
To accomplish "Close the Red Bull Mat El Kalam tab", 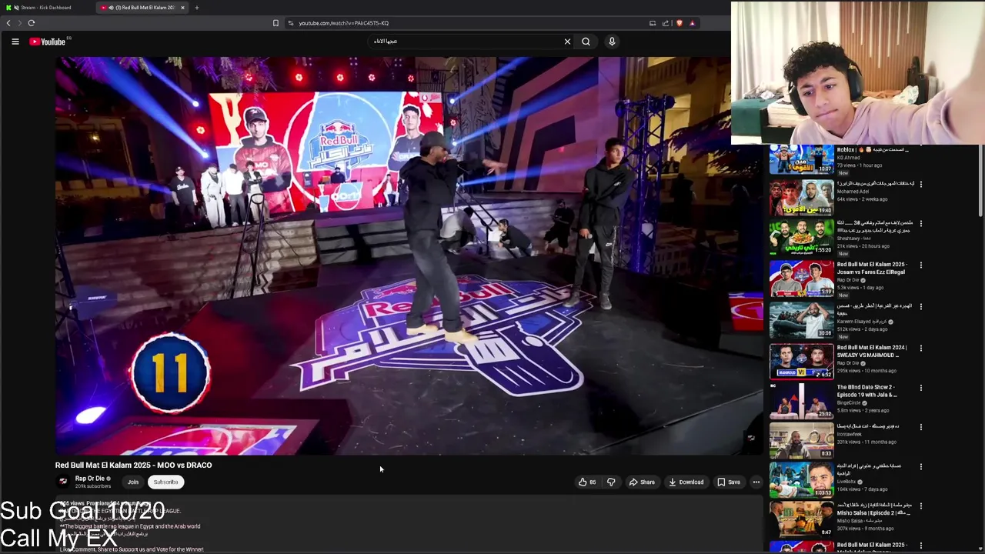I will [182, 8].
